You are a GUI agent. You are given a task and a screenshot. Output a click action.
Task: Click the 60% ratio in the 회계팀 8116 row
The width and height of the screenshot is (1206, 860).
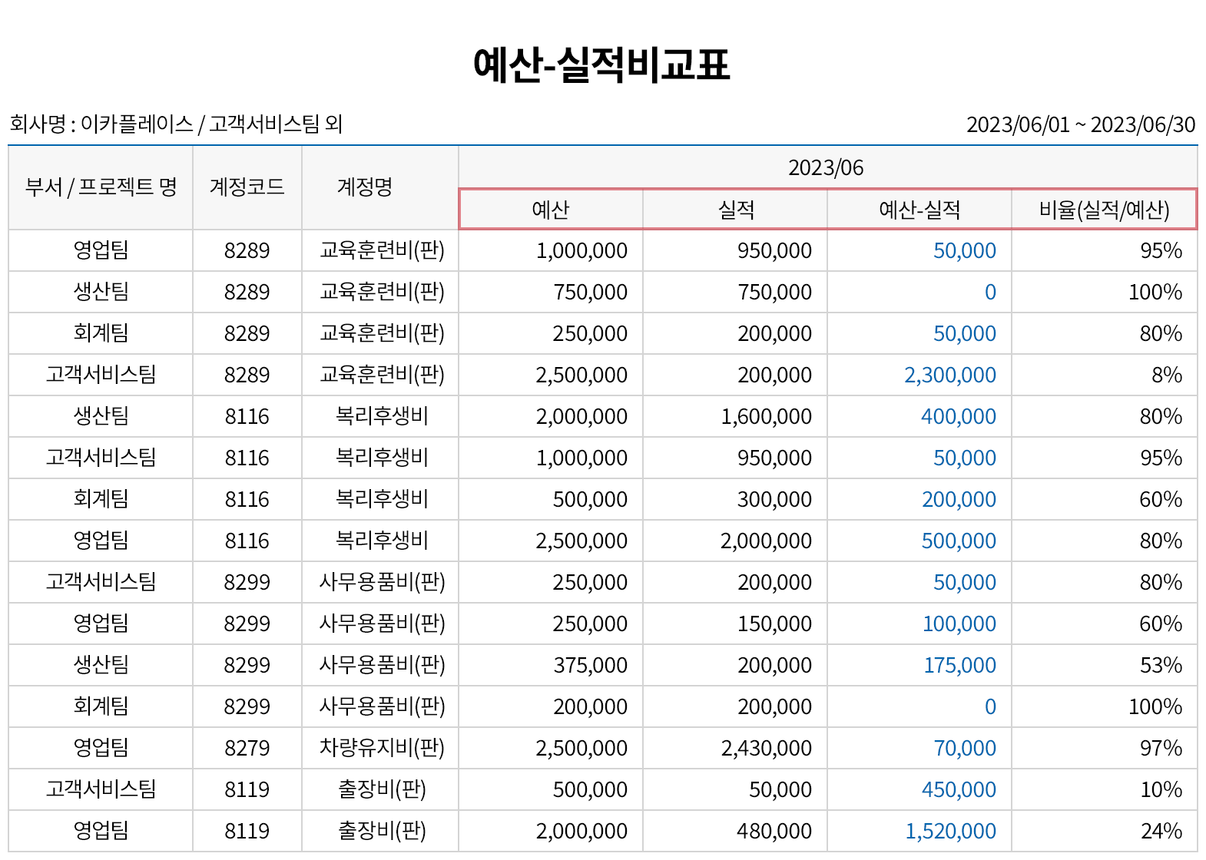tap(1104, 499)
